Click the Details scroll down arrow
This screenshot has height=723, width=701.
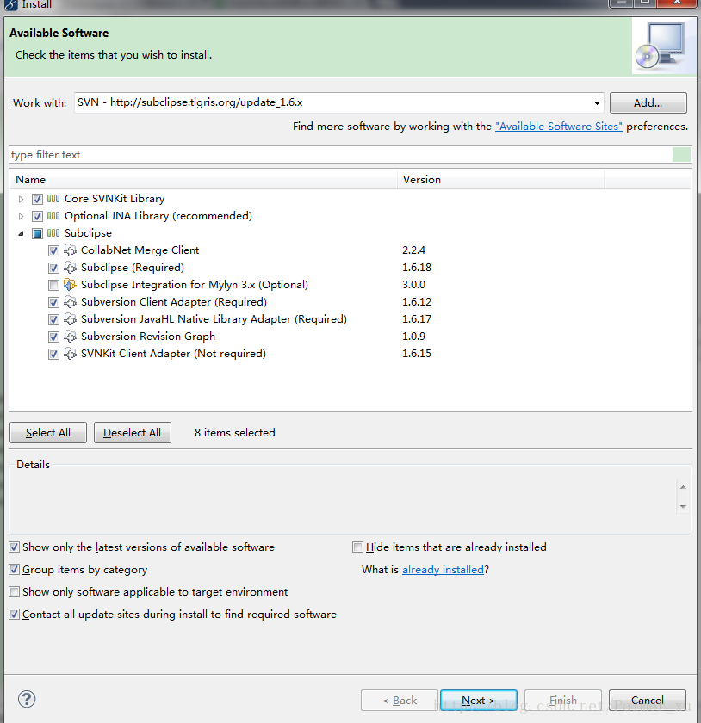683,507
